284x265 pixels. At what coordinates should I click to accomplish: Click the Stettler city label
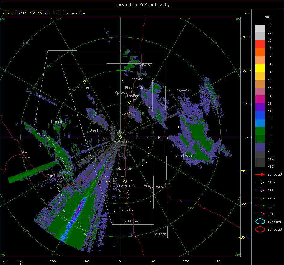click(184, 91)
